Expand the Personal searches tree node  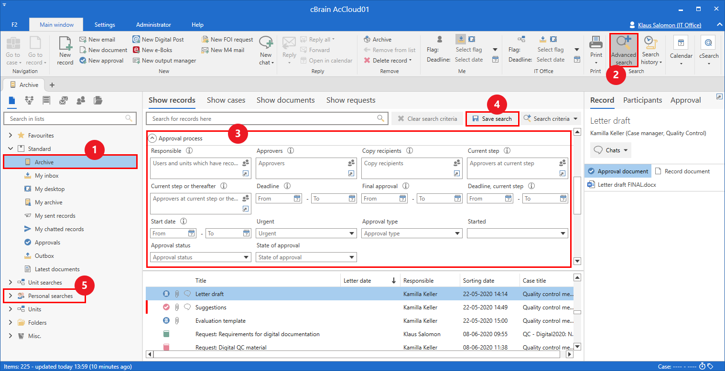click(x=11, y=296)
